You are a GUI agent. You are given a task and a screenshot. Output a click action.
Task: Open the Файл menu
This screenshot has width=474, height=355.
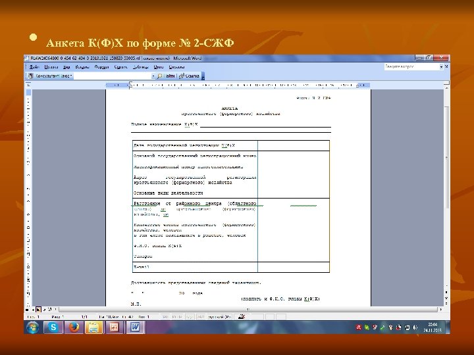[34, 67]
